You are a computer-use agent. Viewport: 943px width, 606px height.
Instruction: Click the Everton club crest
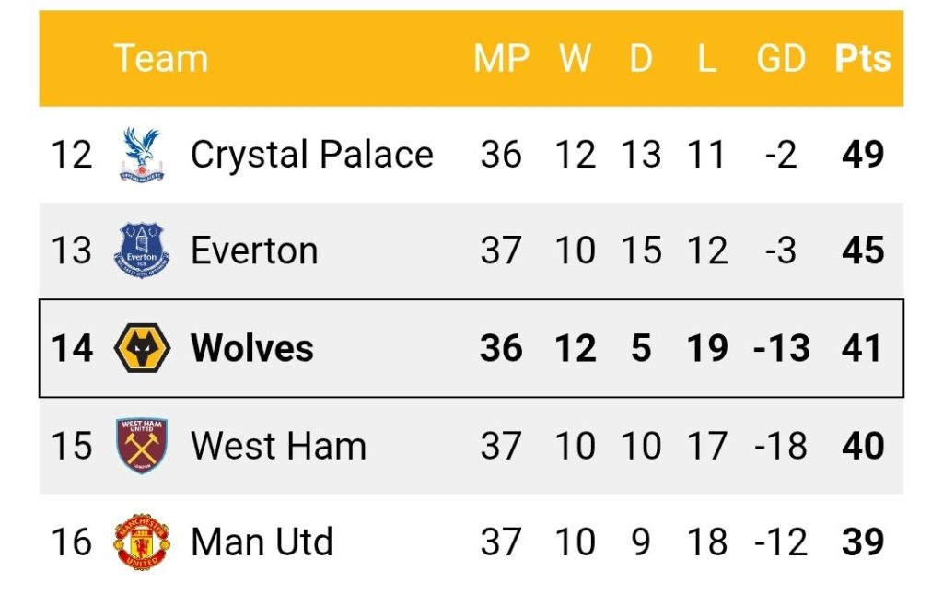coord(142,251)
